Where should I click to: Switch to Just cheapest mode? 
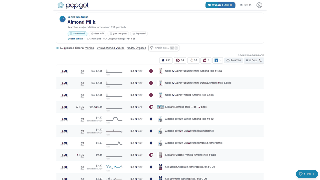(118, 34)
